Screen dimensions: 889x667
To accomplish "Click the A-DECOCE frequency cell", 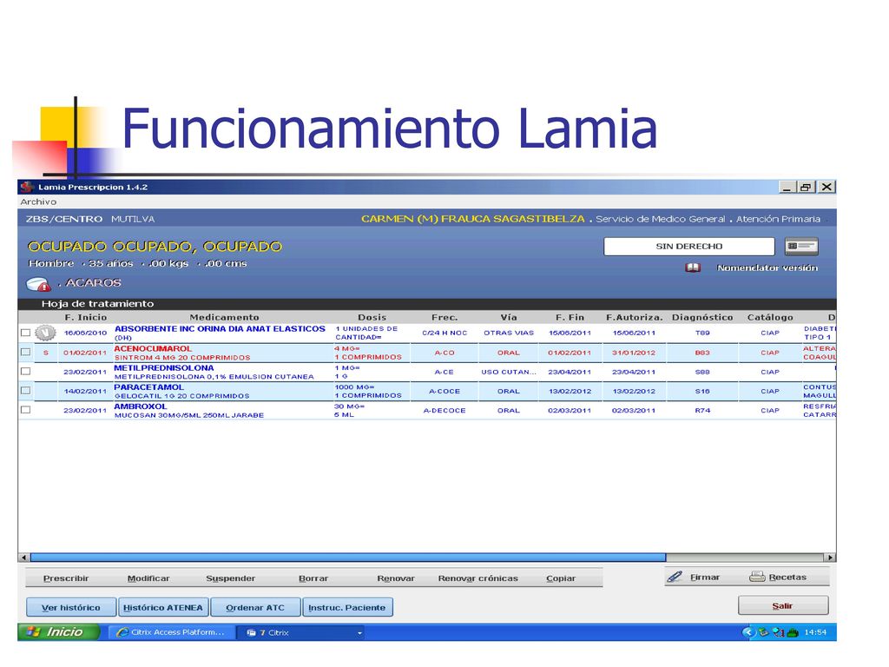I will 444,410.
